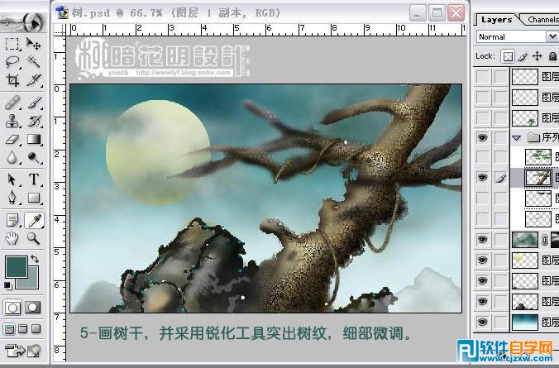559x368 pixels.
Task: Click the ruler origin corner box
Action: (60, 30)
